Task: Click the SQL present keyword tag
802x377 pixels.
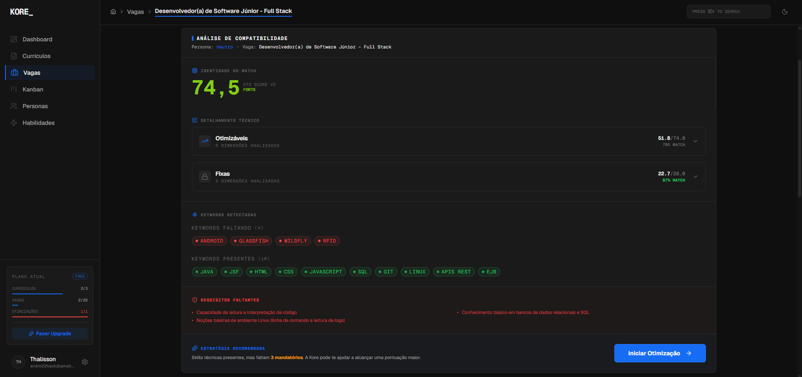Action: 360,272
